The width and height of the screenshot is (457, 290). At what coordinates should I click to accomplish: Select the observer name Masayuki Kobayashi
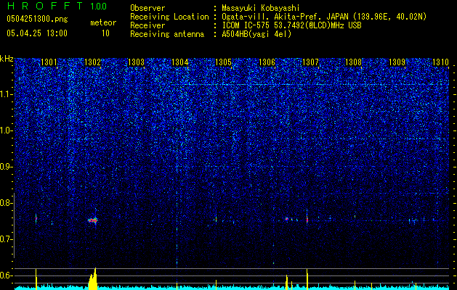[x=260, y=8]
